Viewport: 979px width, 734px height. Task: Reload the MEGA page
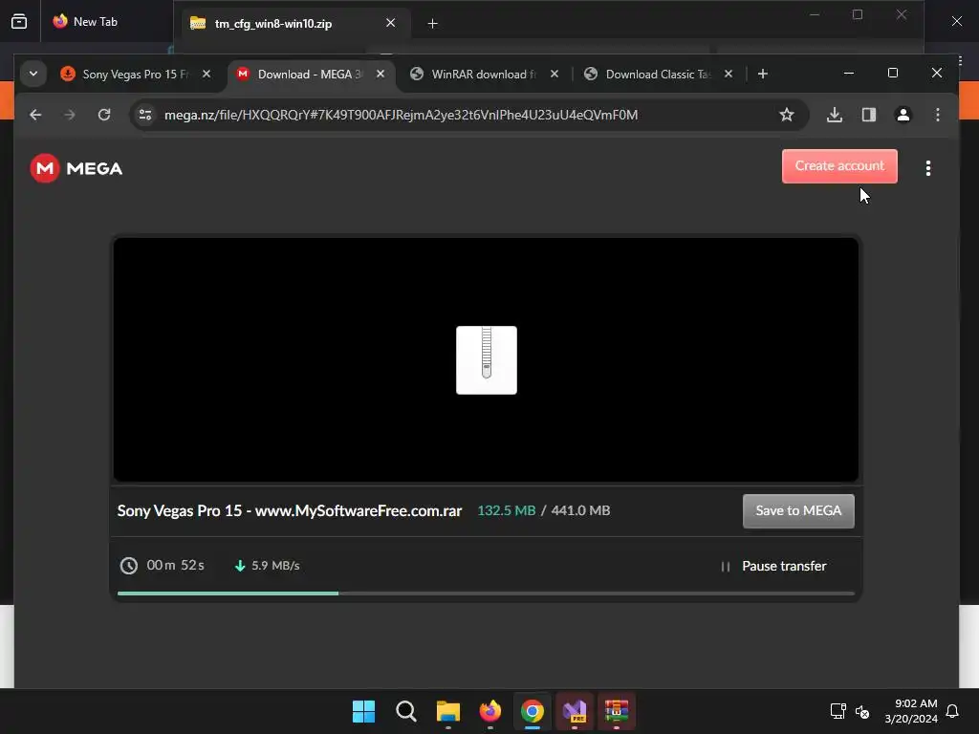104,115
